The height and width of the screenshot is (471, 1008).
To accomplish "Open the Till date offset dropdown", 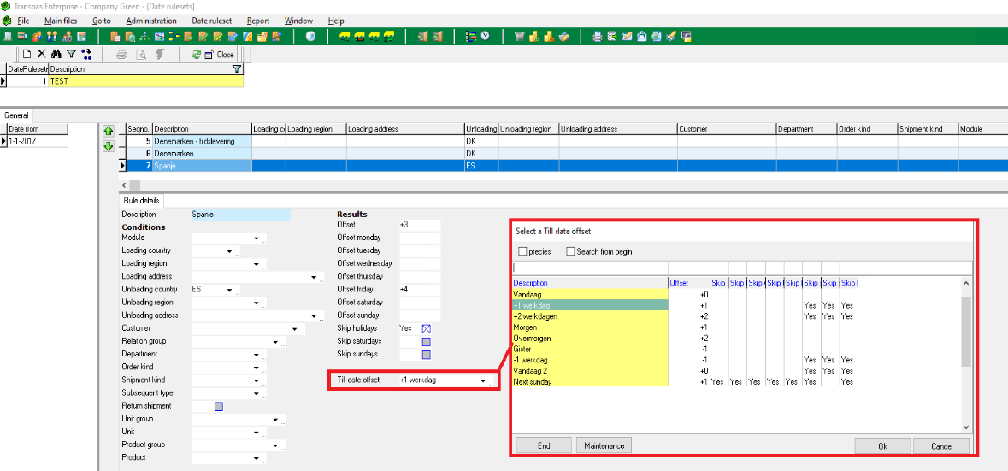I will tap(483, 380).
